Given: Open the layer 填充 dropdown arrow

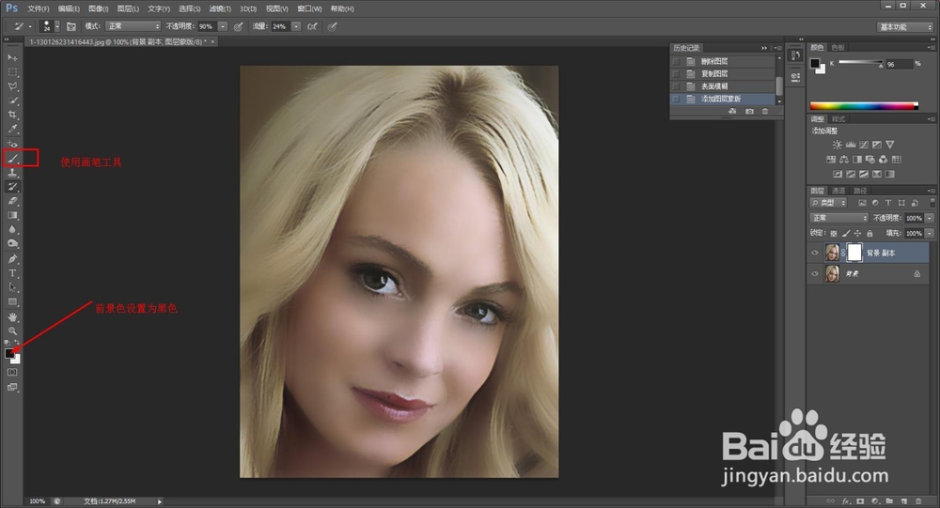Looking at the screenshot, I should 930,233.
